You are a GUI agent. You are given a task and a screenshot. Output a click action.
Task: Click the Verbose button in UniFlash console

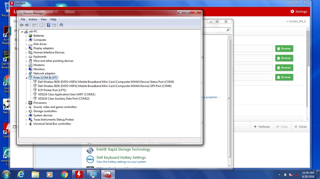coord(261,127)
